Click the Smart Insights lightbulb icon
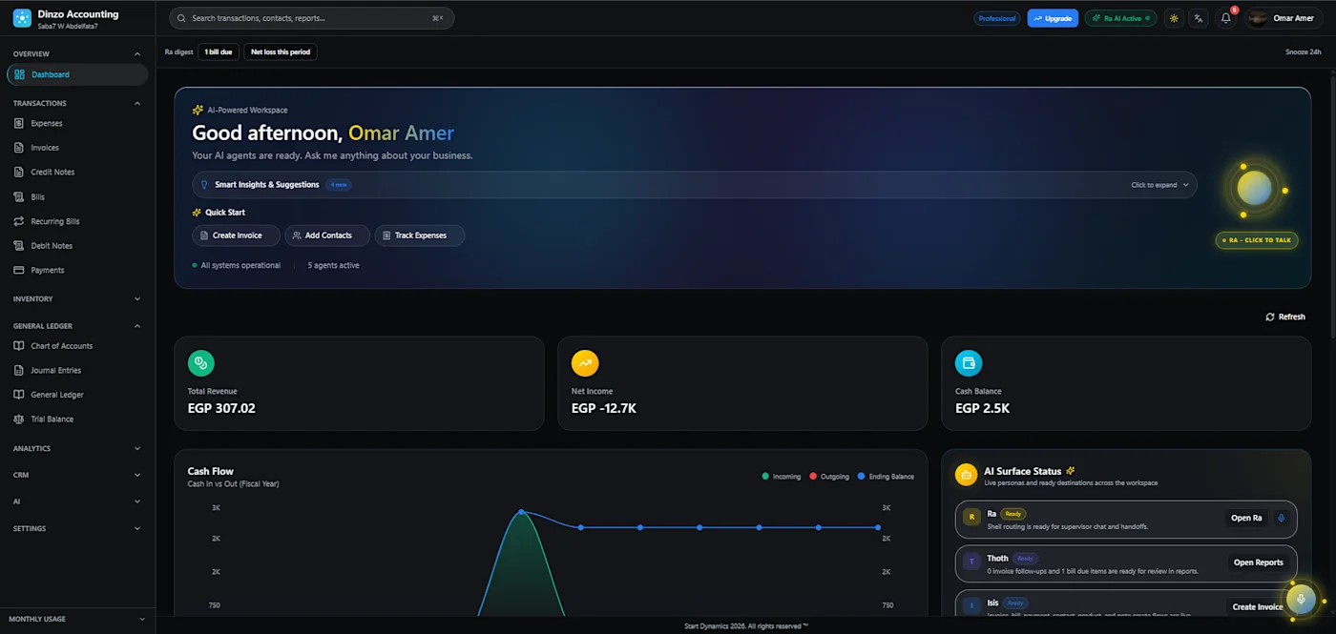This screenshot has height=634, width=1336. [x=204, y=185]
